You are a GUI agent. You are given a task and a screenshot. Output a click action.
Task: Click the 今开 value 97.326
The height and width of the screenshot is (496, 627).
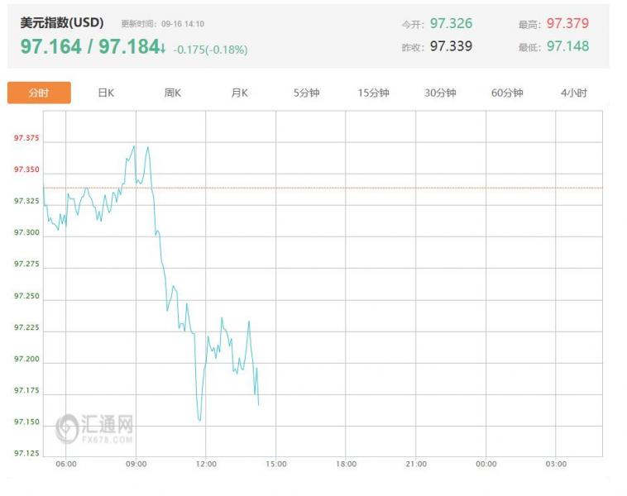451,24
